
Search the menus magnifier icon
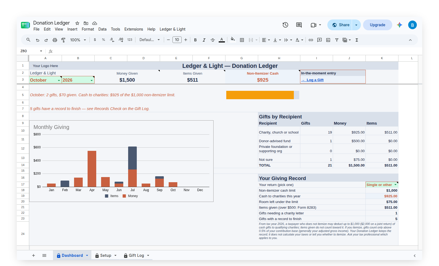click(x=28, y=40)
